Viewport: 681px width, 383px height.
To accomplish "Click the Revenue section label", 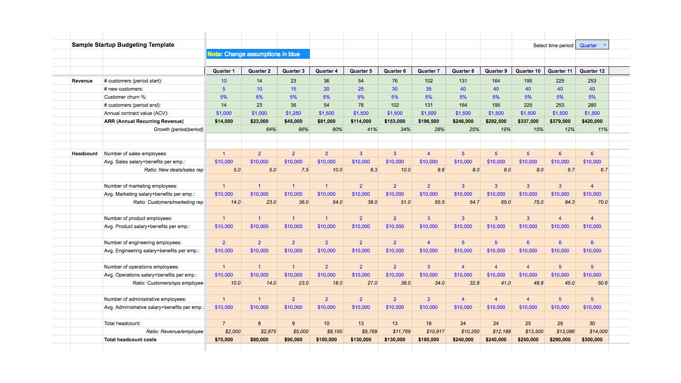I will click(82, 81).
